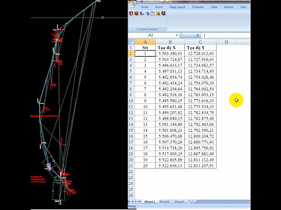
Task: Select Stt cell with value 13
Action: [x=145, y=124]
